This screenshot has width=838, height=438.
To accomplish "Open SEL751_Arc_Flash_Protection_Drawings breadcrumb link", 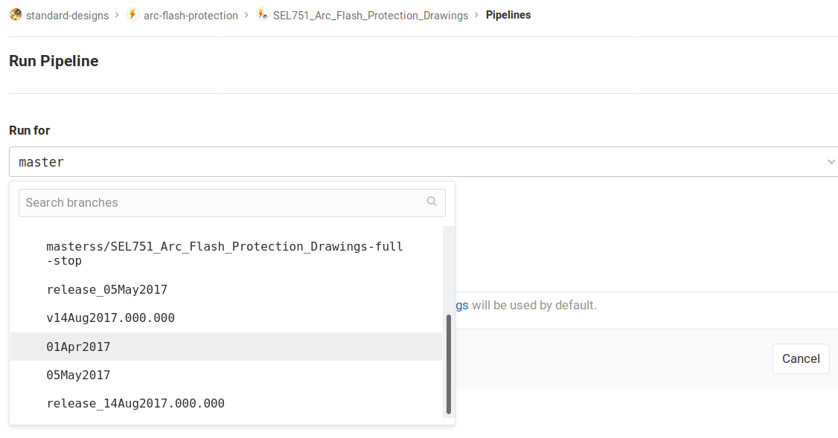I will point(371,15).
